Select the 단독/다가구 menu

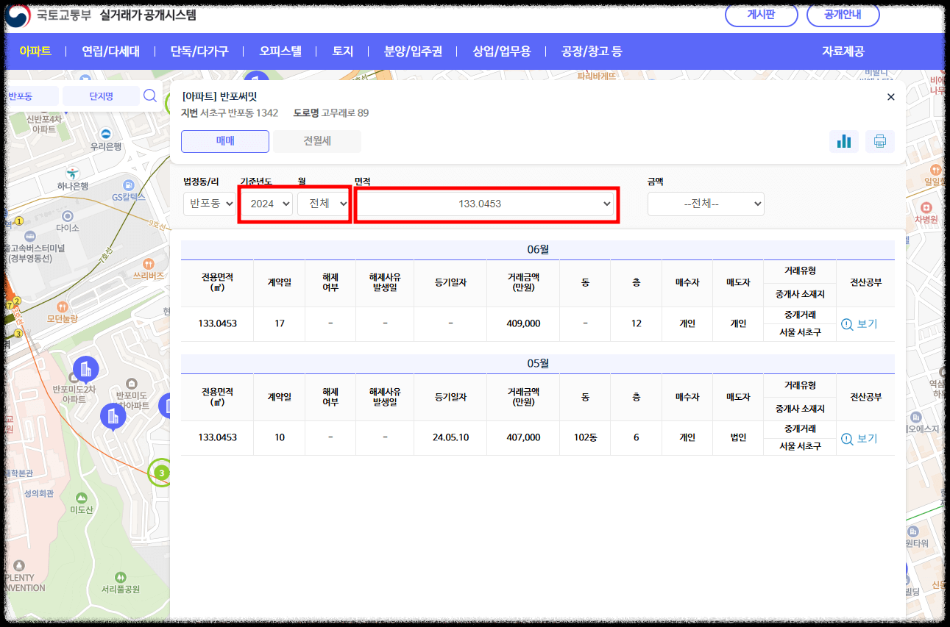[x=199, y=51]
